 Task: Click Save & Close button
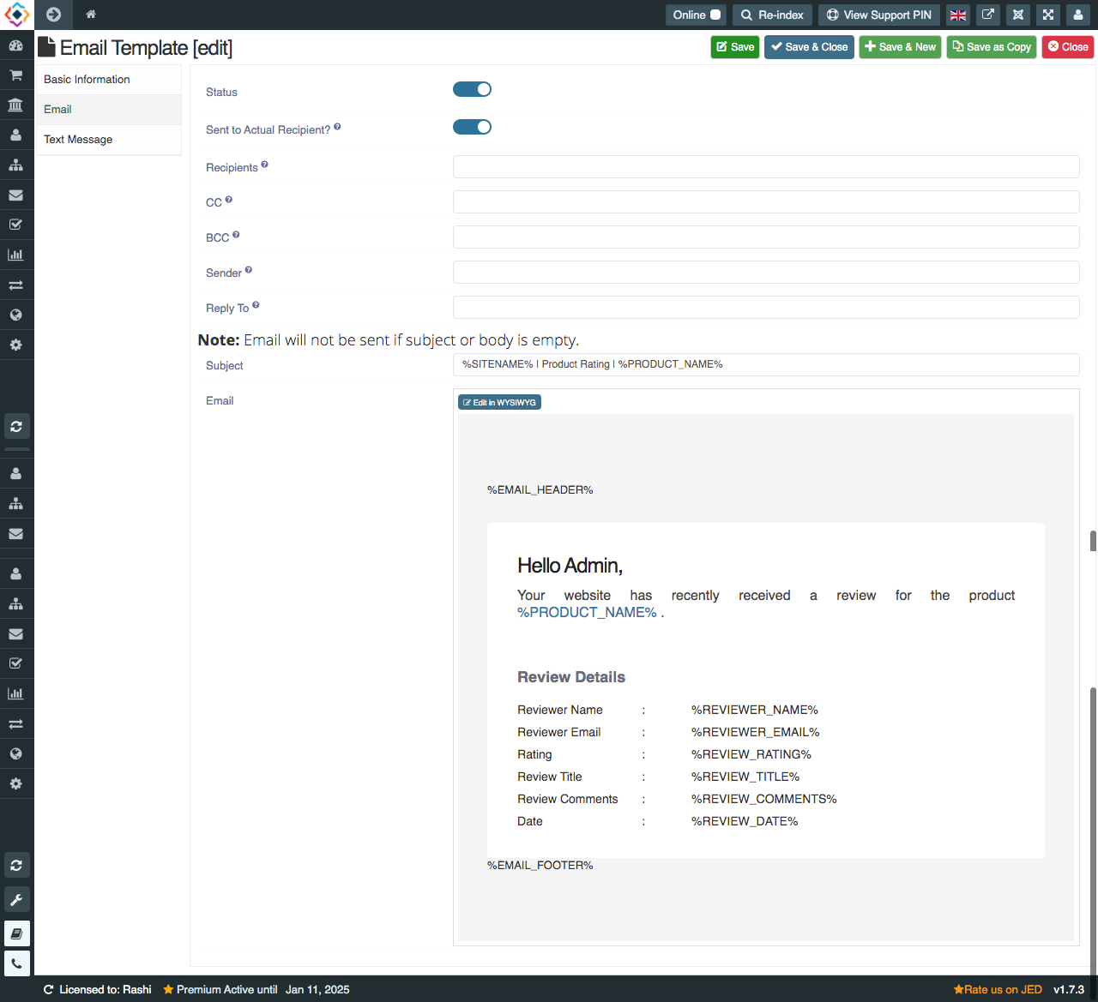tap(809, 47)
